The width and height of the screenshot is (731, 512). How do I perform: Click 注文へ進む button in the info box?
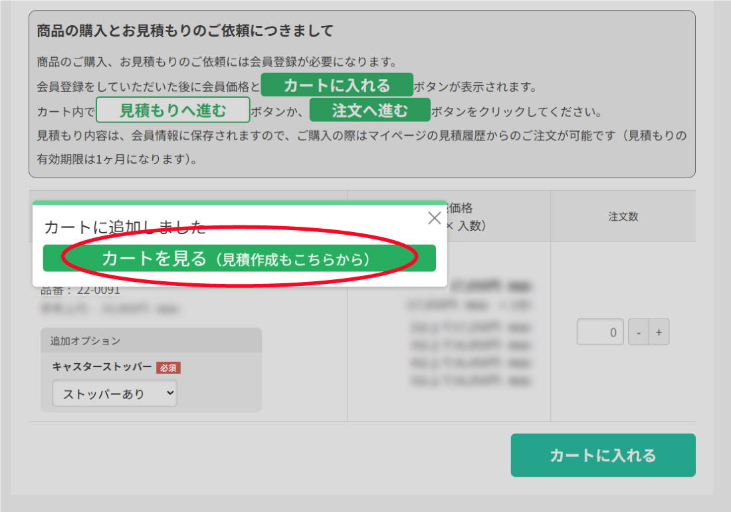tap(369, 110)
